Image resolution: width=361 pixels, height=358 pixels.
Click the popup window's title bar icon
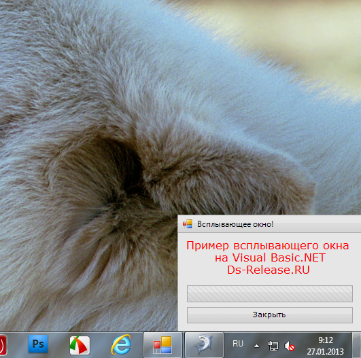pyautogui.click(x=188, y=224)
